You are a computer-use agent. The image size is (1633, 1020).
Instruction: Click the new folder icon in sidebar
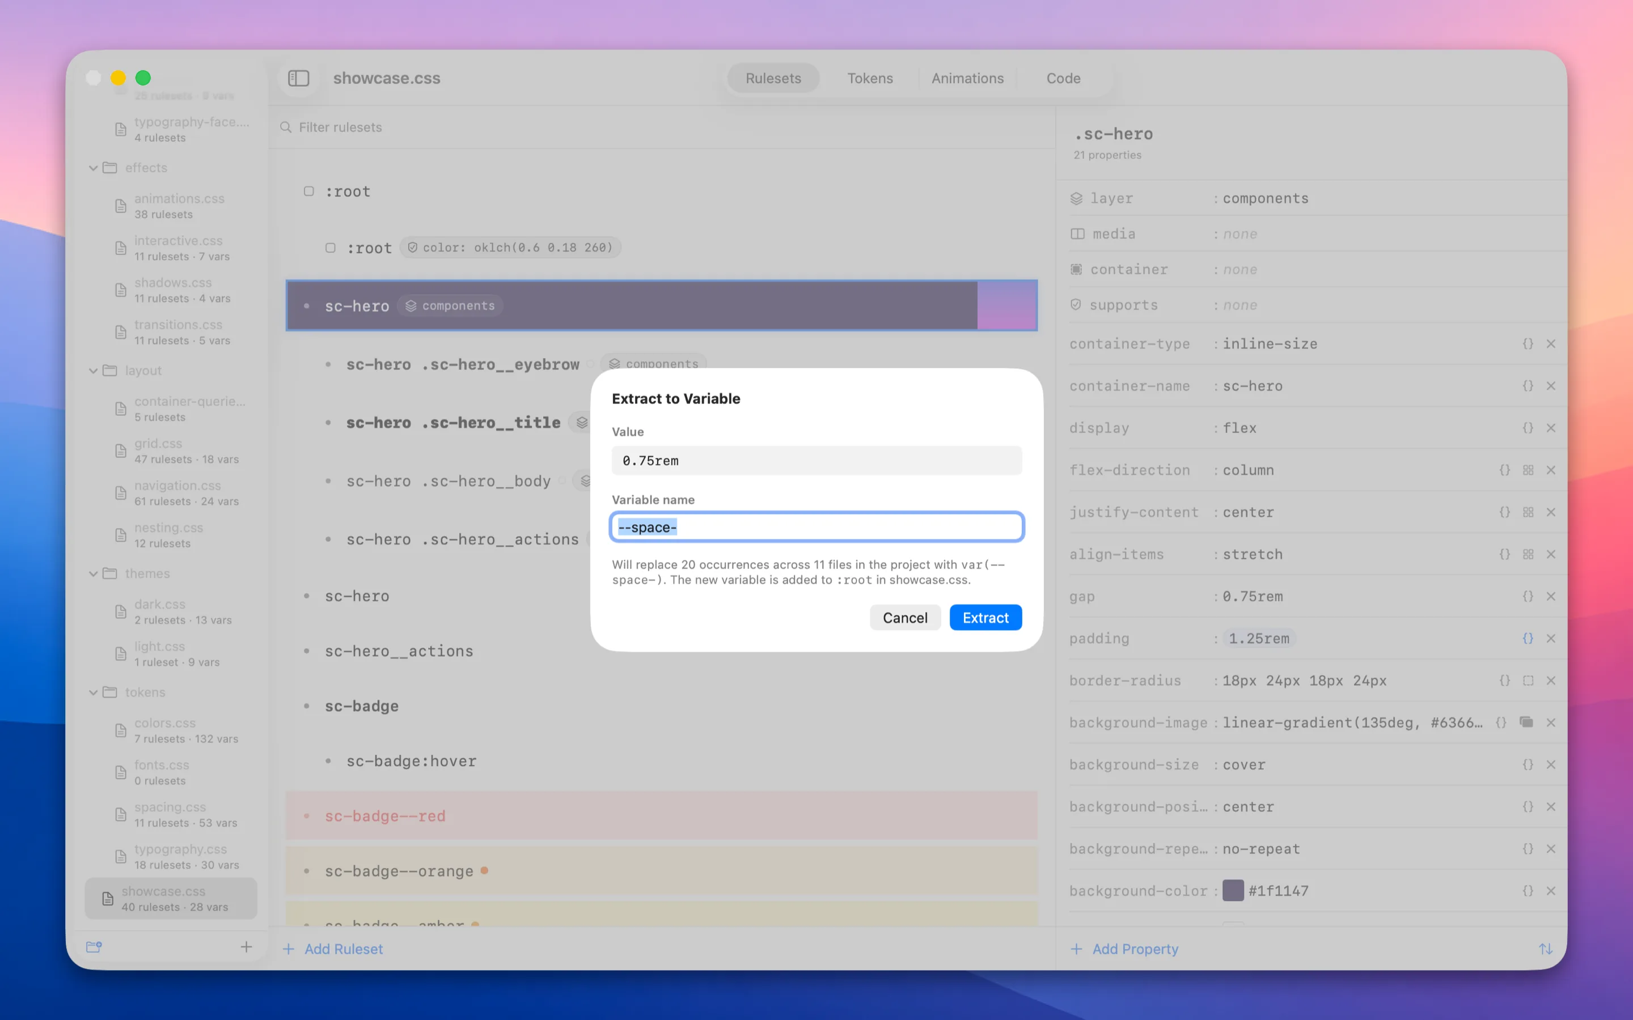(x=94, y=947)
